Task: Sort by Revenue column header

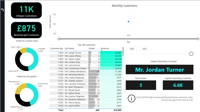Action: click(105, 49)
